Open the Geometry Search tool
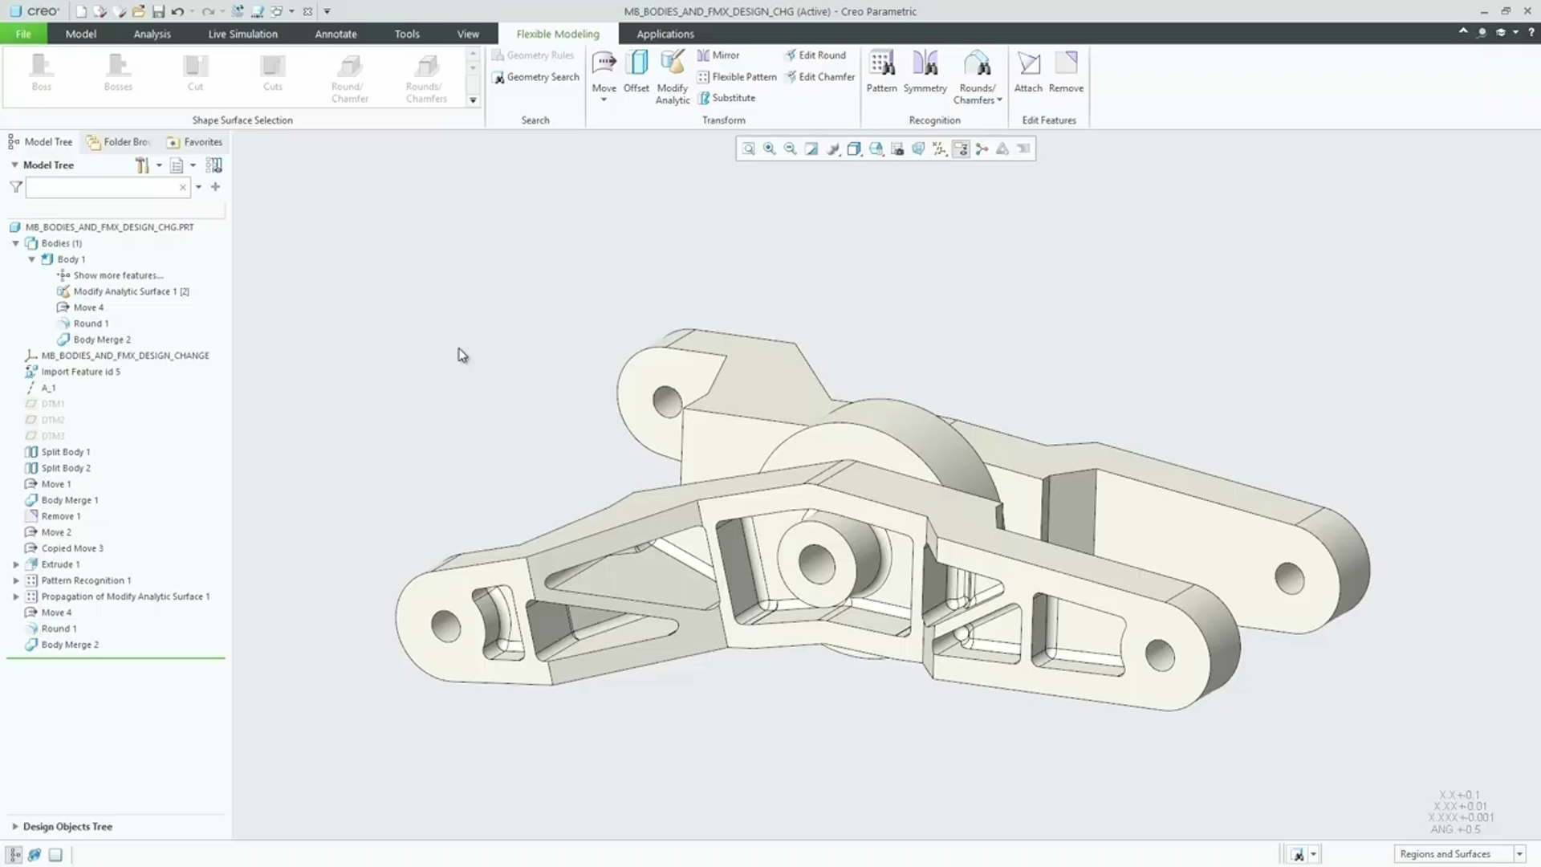Image resolution: width=1541 pixels, height=867 pixels. tap(535, 77)
